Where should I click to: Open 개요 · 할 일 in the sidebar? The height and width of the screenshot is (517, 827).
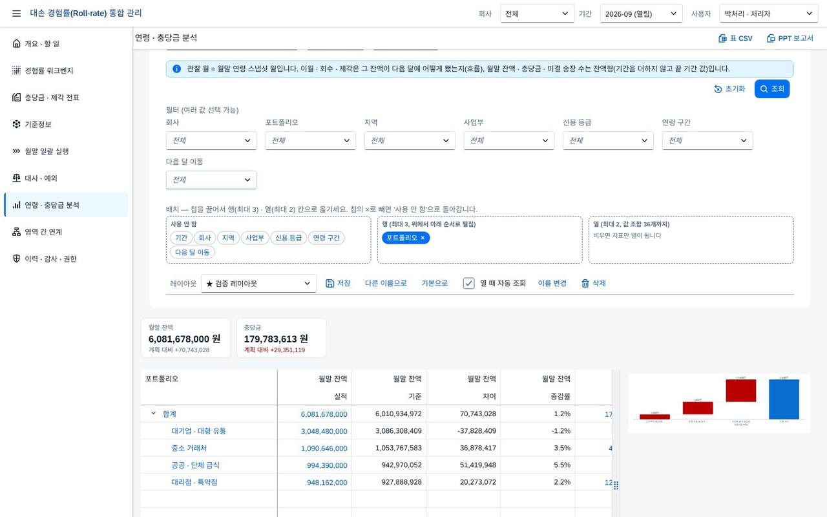click(x=66, y=44)
